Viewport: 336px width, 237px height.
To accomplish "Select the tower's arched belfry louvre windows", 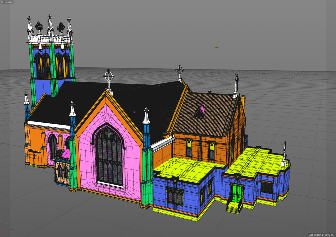I will (x=52, y=66).
